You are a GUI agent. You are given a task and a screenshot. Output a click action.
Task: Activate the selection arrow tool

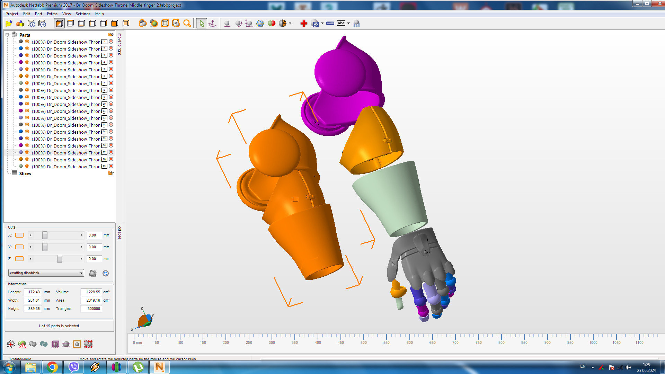[x=201, y=23]
